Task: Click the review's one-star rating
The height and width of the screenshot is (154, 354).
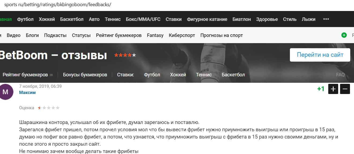Action: tap(49, 108)
